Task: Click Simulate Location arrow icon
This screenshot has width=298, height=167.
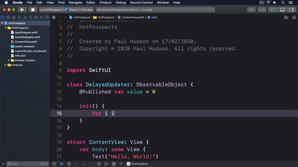Action: [121, 164]
